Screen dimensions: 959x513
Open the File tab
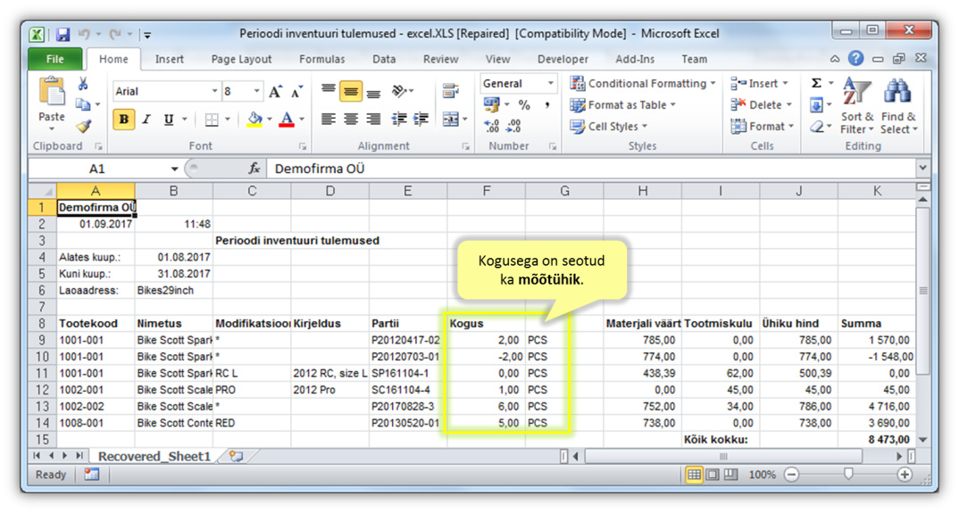pyautogui.click(x=55, y=59)
